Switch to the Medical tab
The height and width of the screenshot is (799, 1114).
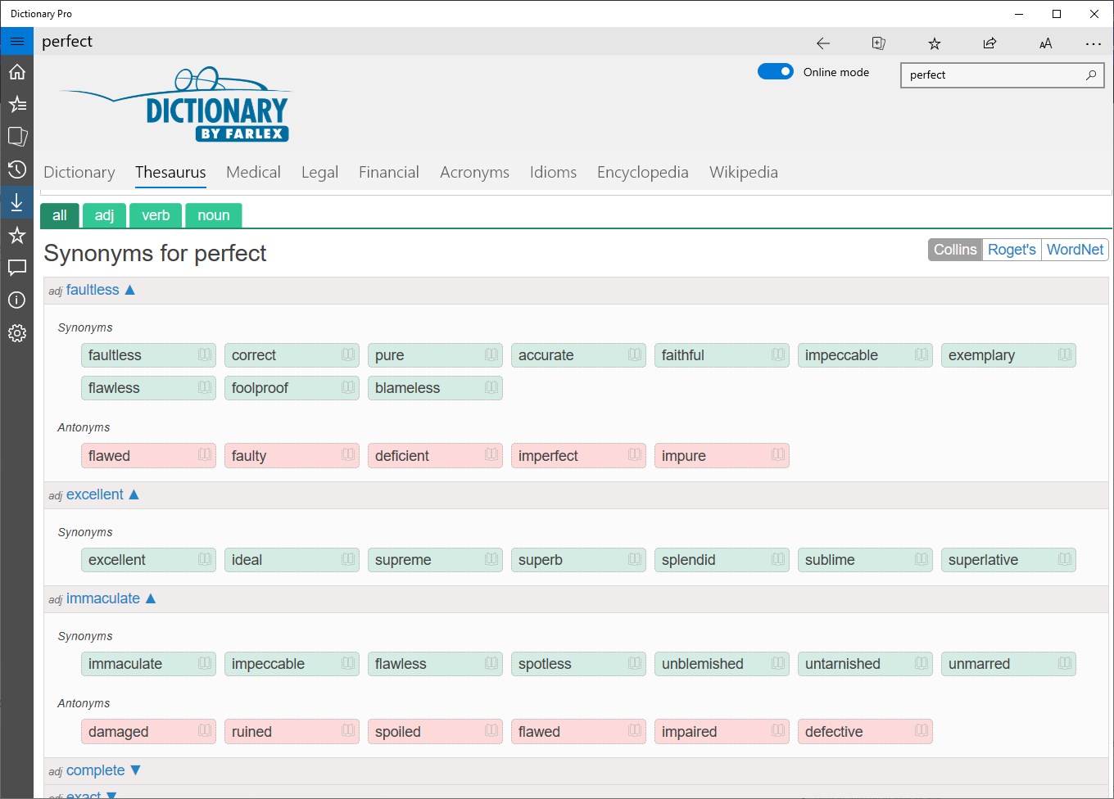point(253,172)
